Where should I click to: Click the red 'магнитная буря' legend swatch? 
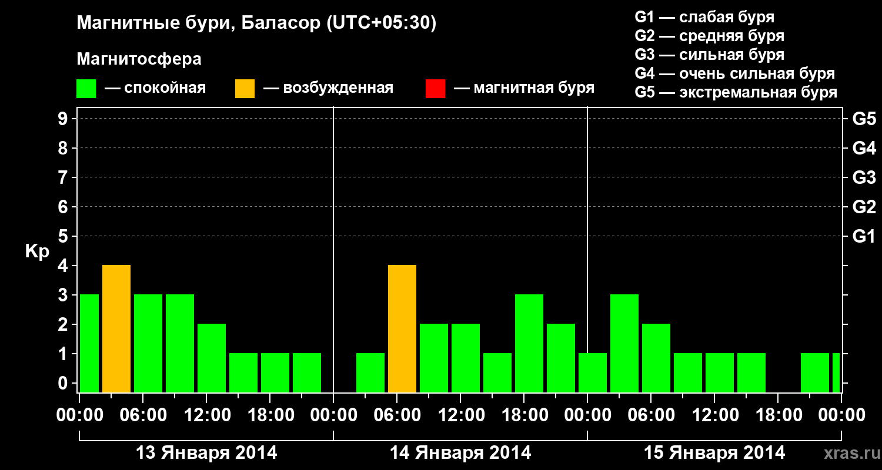coord(435,89)
